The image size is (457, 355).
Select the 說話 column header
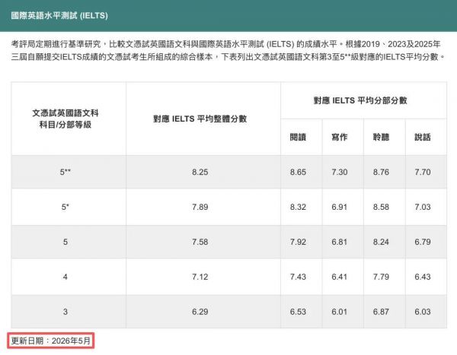[x=423, y=137]
